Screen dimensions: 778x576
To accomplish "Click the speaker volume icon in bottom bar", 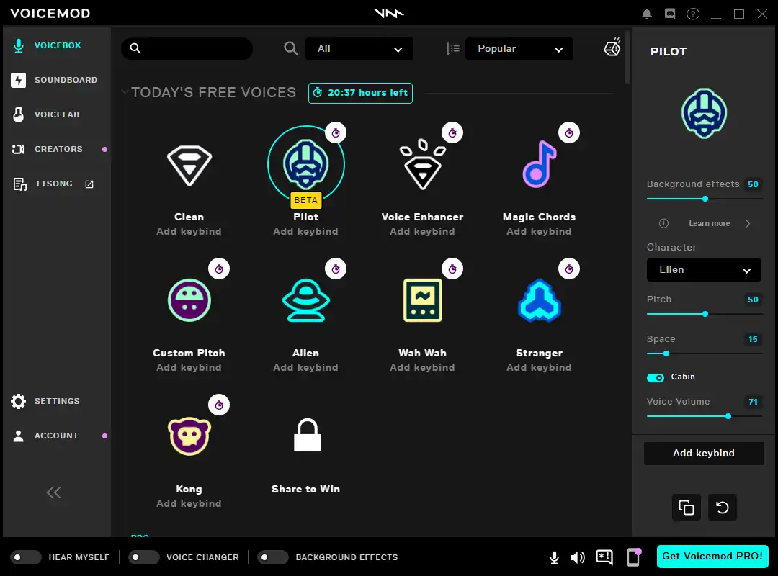I will tap(578, 558).
